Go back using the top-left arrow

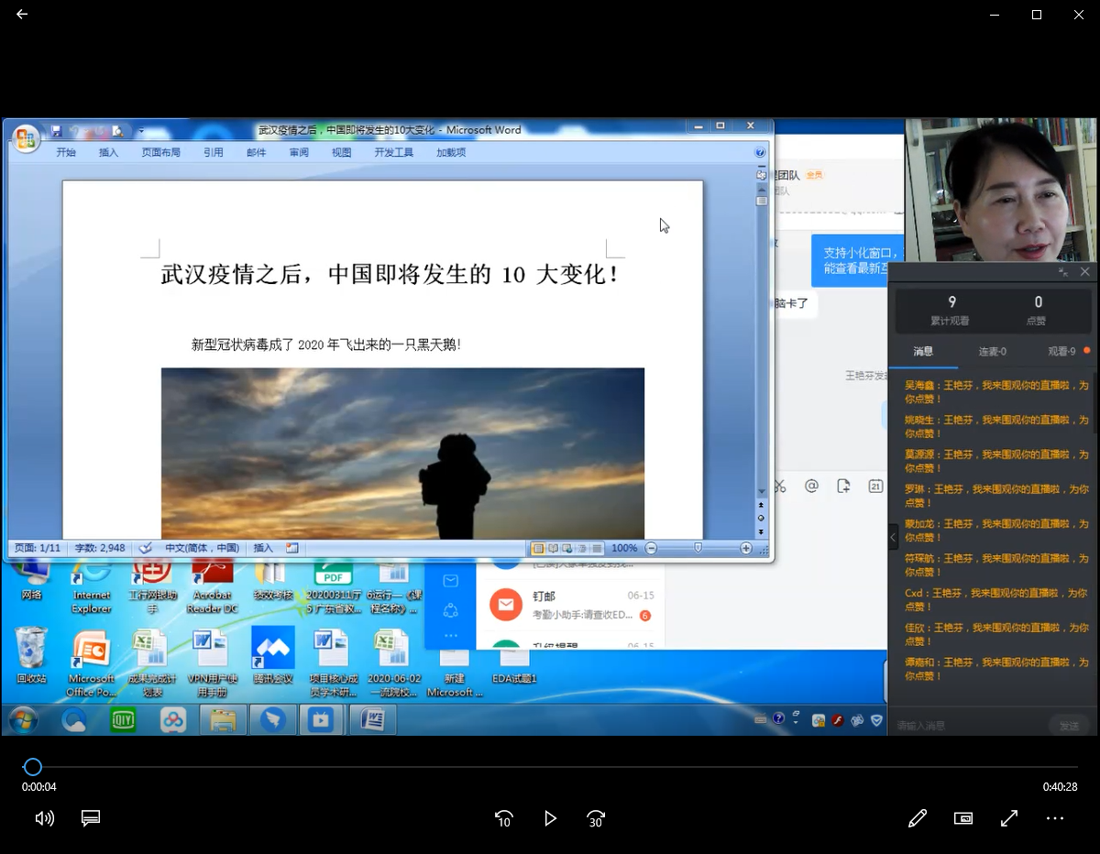tap(22, 15)
